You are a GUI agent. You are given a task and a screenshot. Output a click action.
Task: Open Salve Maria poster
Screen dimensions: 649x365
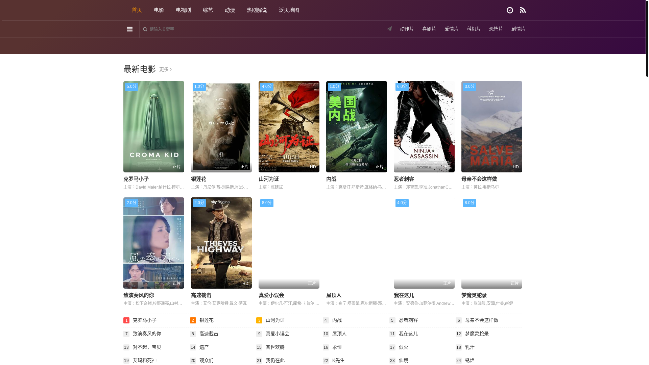(492, 127)
